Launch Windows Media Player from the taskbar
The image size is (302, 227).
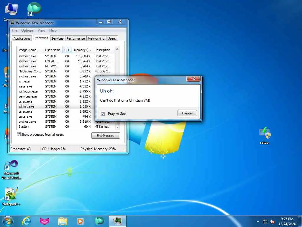coord(80,221)
